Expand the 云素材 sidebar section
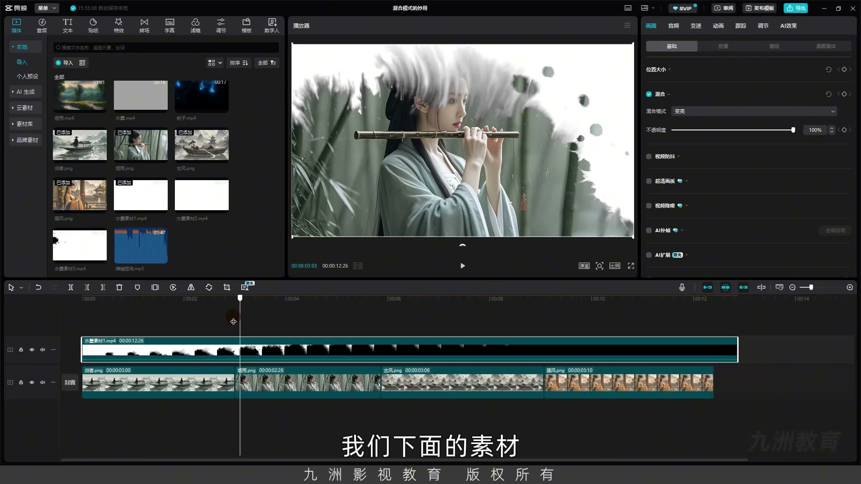Screen dimensions: 861x484 [x=26, y=108]
